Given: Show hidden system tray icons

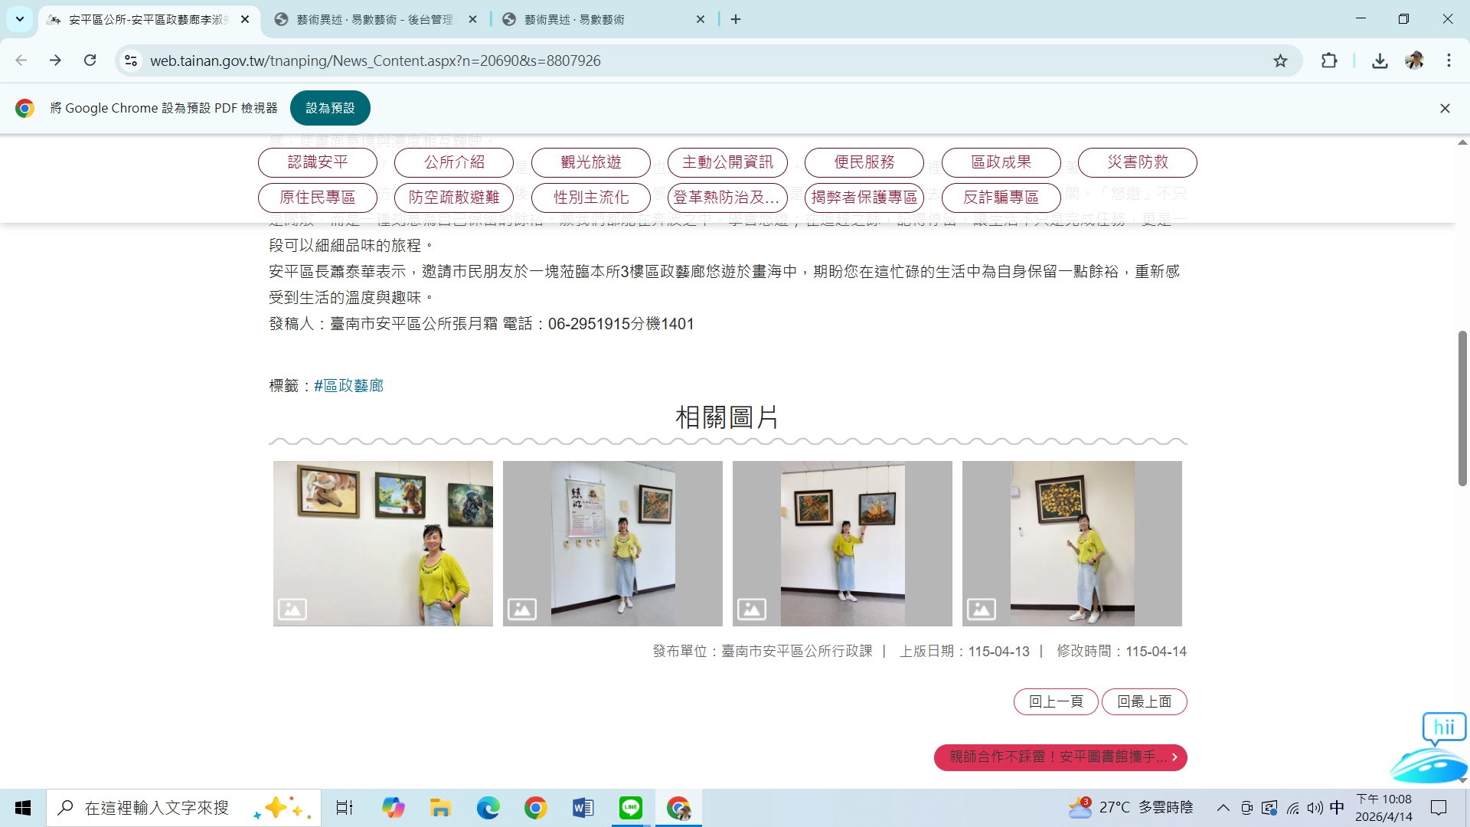Looking at the screenshot, I should point(1223,807).
